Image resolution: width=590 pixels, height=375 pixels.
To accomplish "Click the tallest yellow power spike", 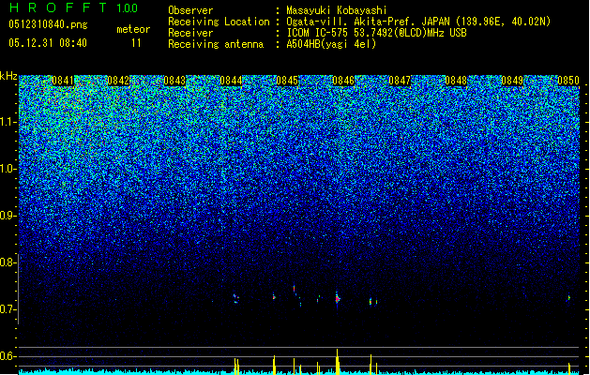I will click(x=338, y=362).
